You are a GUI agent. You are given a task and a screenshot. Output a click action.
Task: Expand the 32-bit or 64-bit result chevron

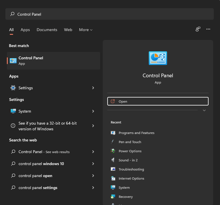[93, 126]
